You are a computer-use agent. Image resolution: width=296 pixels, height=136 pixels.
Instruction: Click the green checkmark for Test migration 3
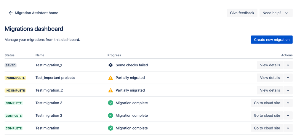(111, 103)
